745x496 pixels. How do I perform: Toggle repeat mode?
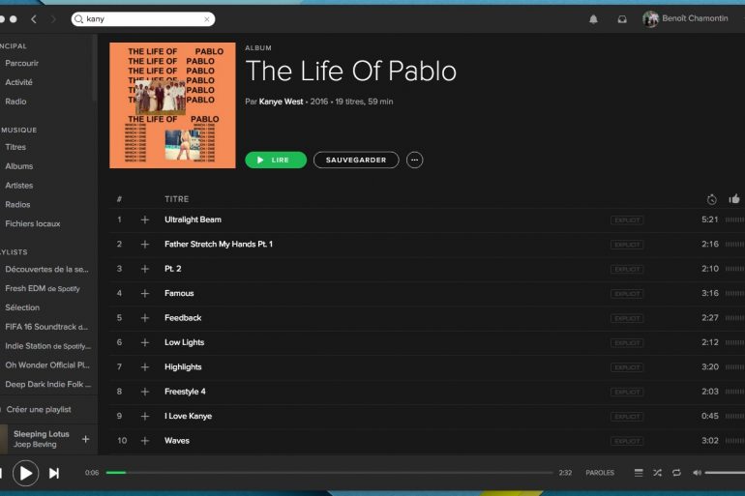pos(676,473)
